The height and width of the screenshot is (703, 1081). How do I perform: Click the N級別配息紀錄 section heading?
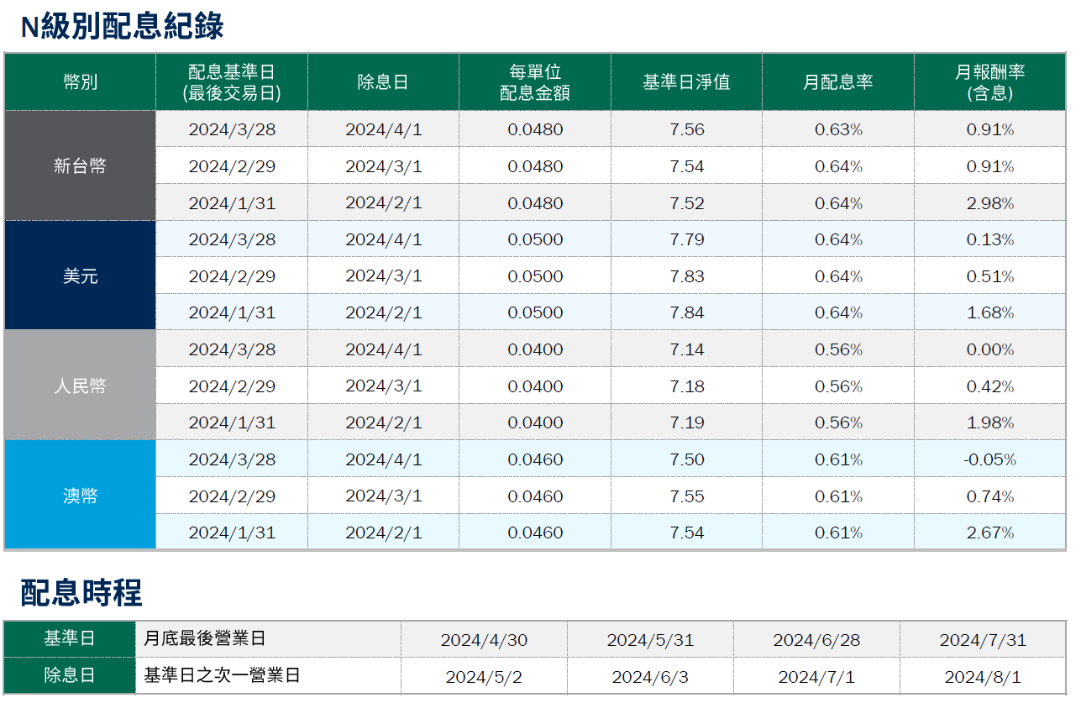click(x=123, y=27)
